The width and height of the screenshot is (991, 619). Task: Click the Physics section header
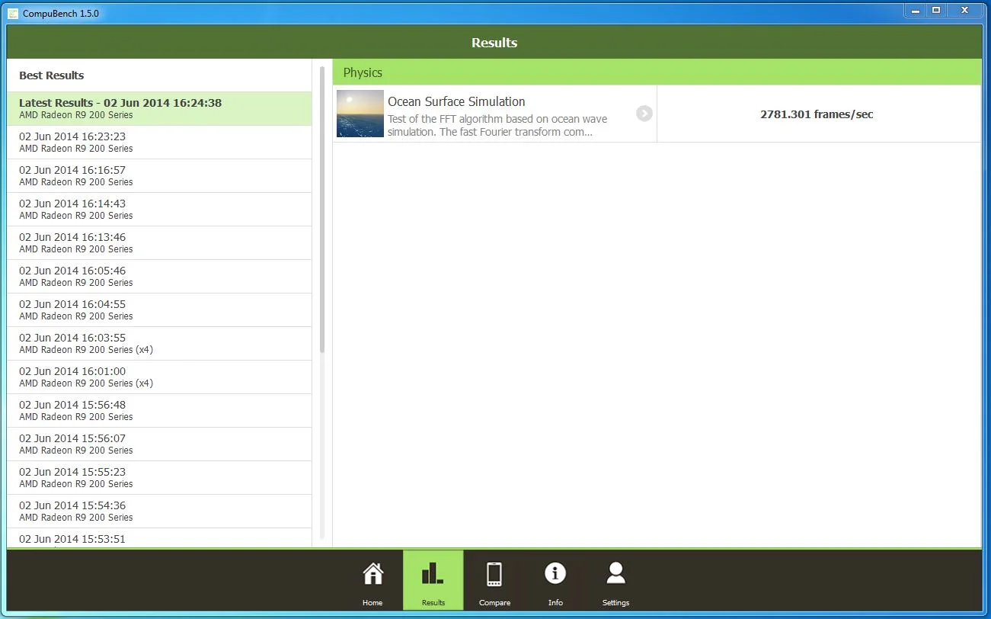pos(657,72)
